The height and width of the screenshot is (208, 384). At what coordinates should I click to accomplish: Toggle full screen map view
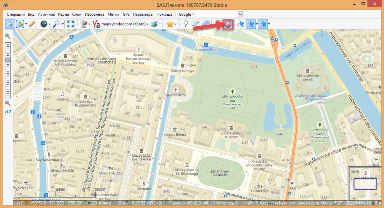70,24
